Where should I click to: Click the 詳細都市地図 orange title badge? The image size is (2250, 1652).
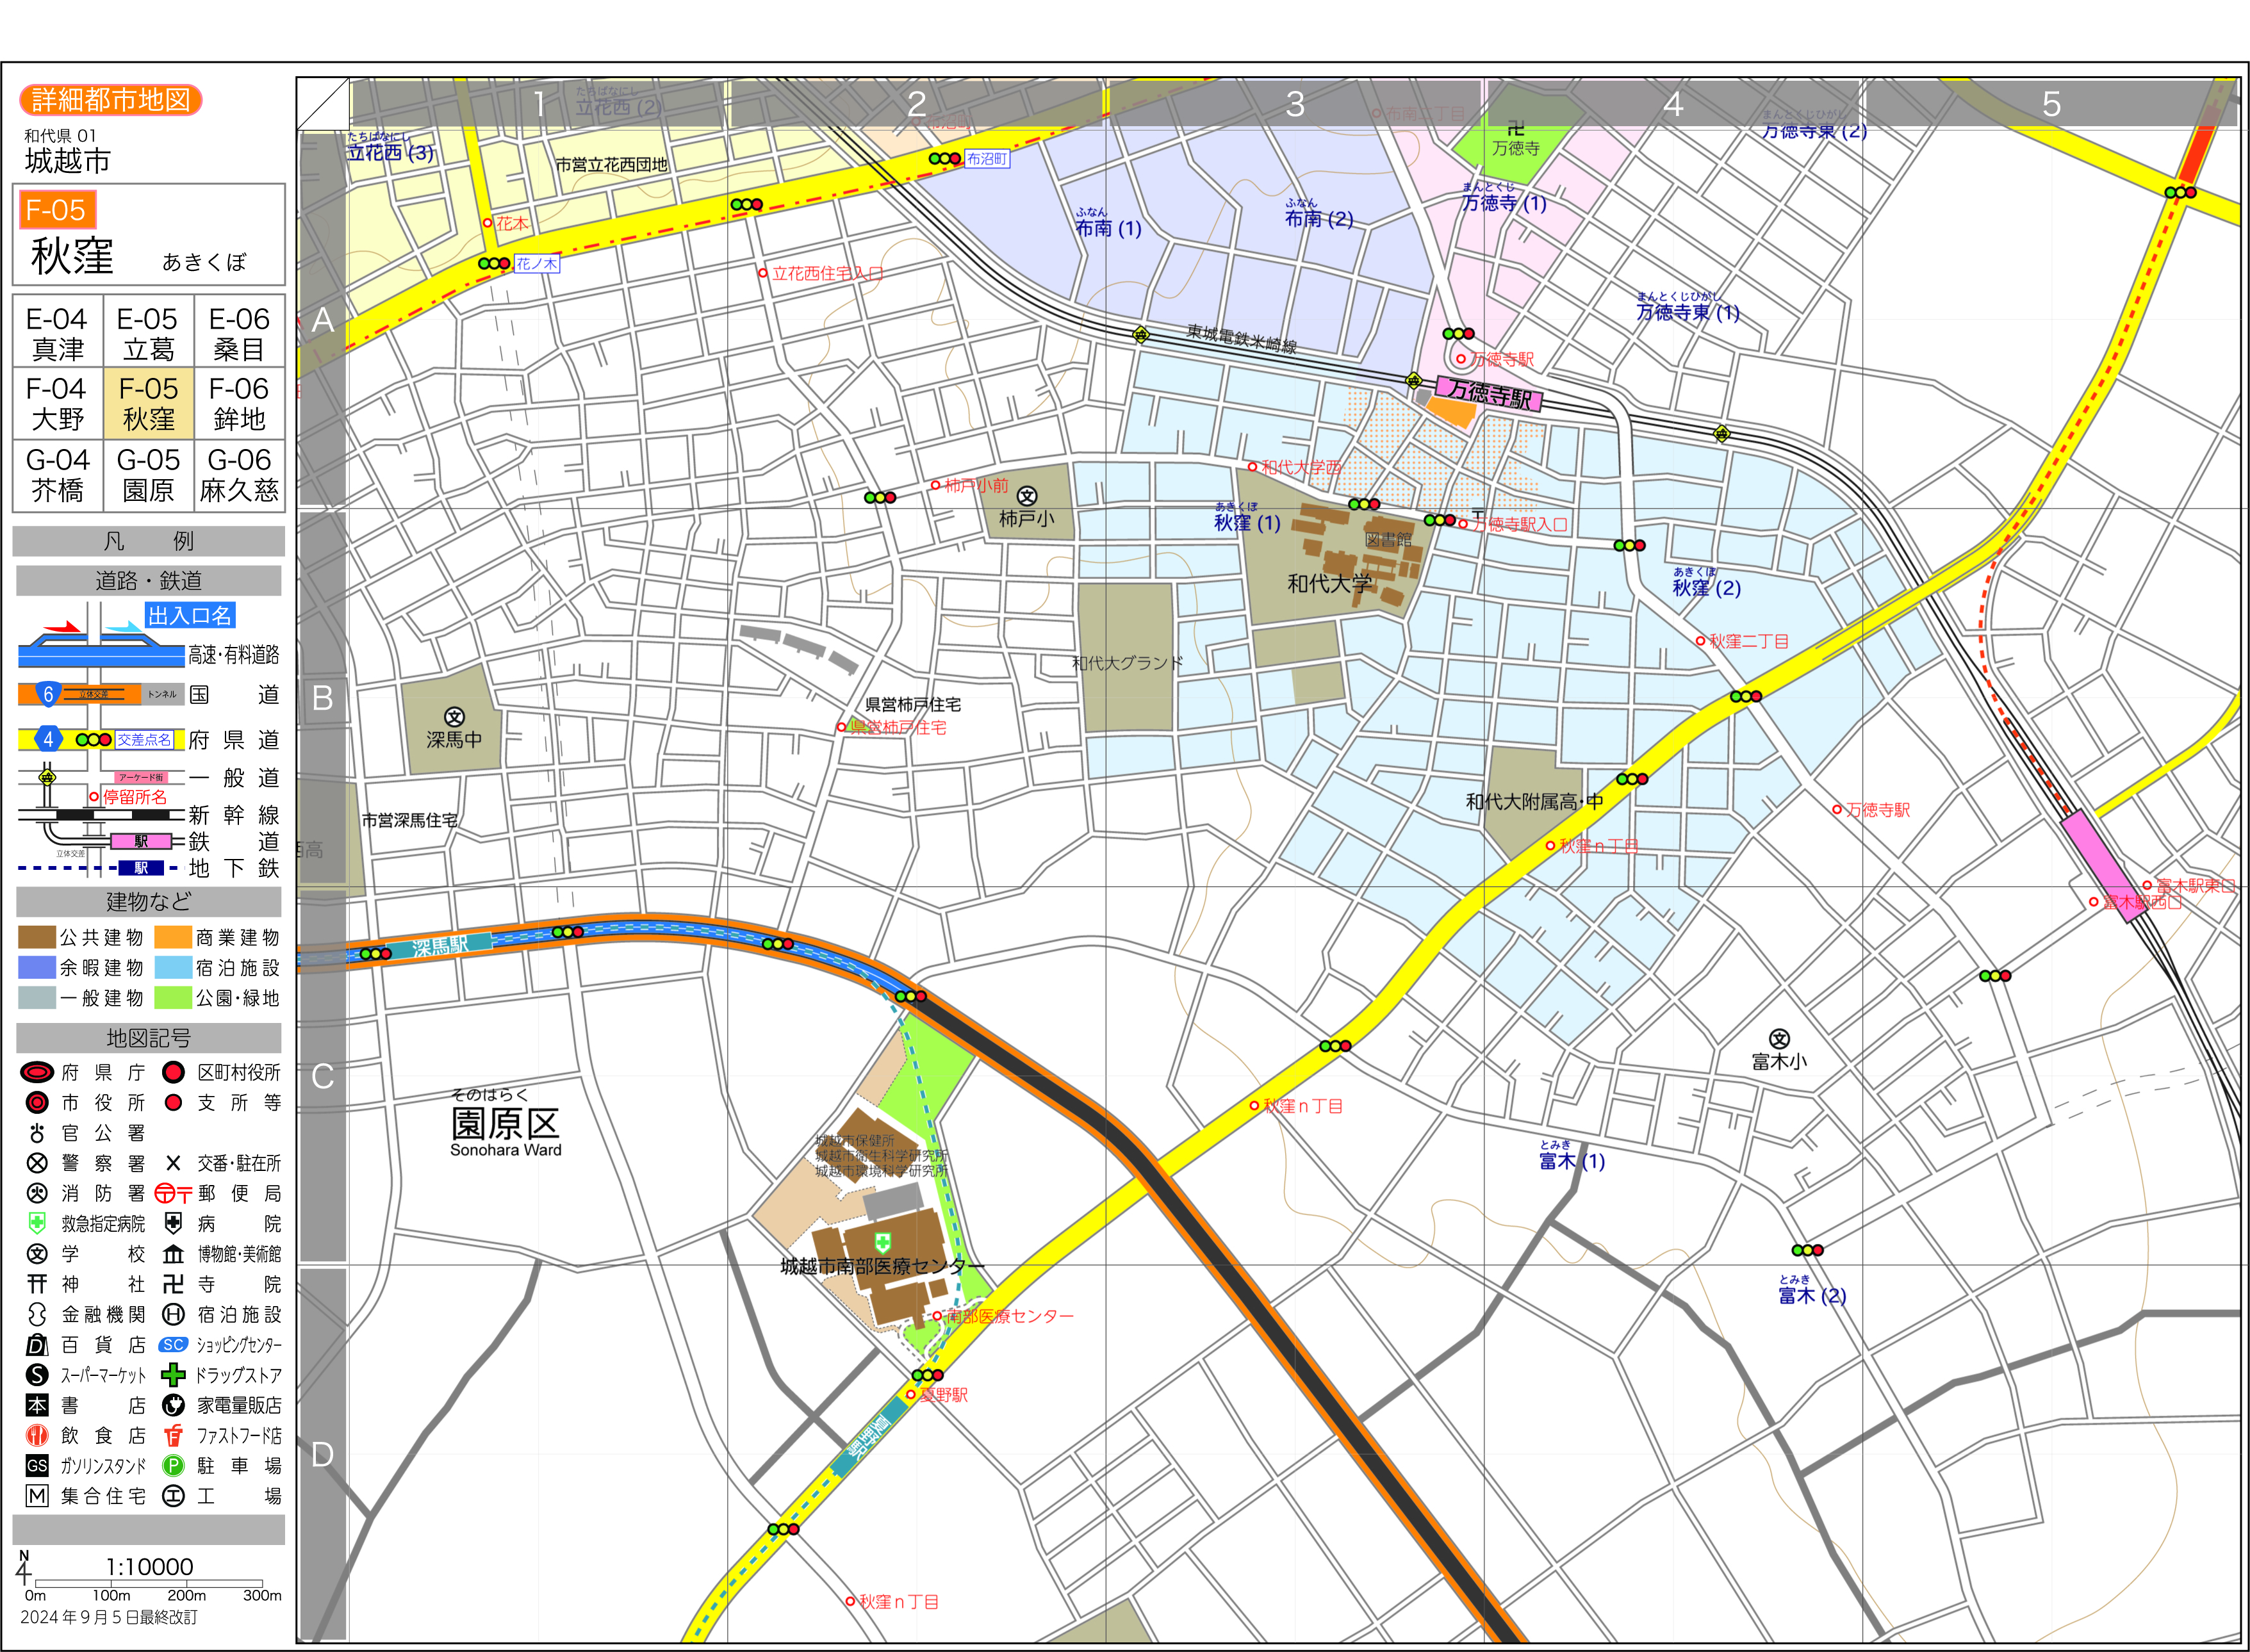pos(111,100)
